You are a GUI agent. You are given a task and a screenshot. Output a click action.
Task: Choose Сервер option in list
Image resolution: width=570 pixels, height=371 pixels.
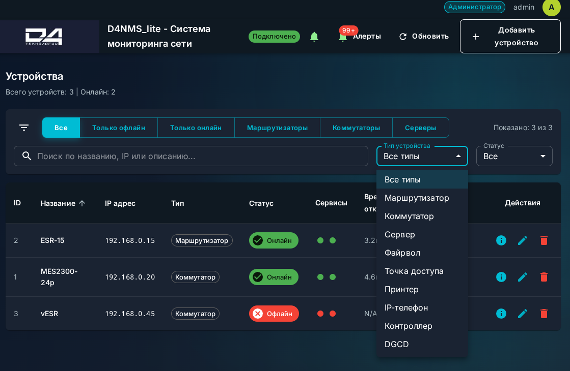422,235
